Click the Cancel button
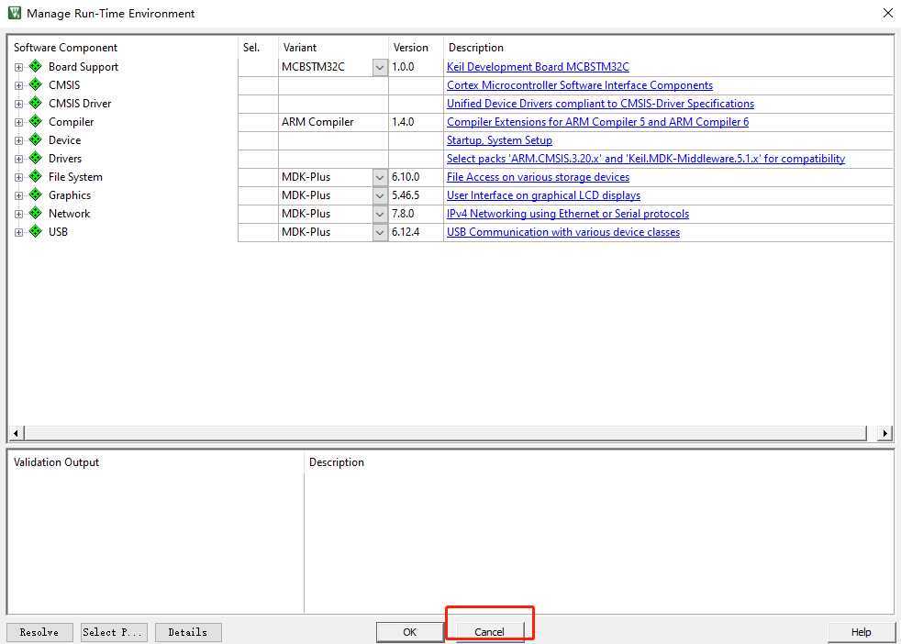Viewport: 901px width, 644px height. click(x=489, y=632)
